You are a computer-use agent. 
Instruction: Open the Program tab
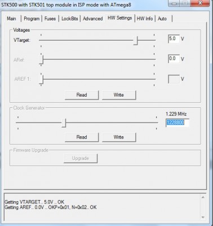[x=32, y=19]
